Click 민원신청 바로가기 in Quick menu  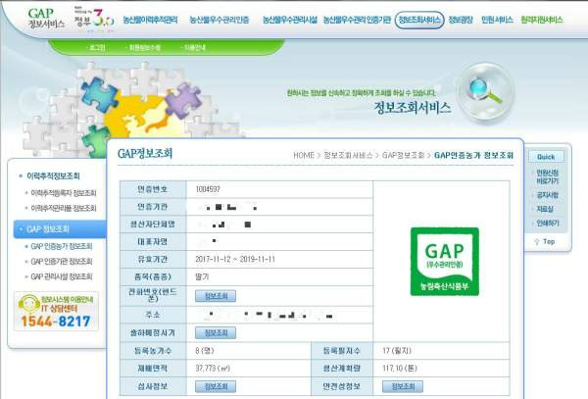coord(547,177)
